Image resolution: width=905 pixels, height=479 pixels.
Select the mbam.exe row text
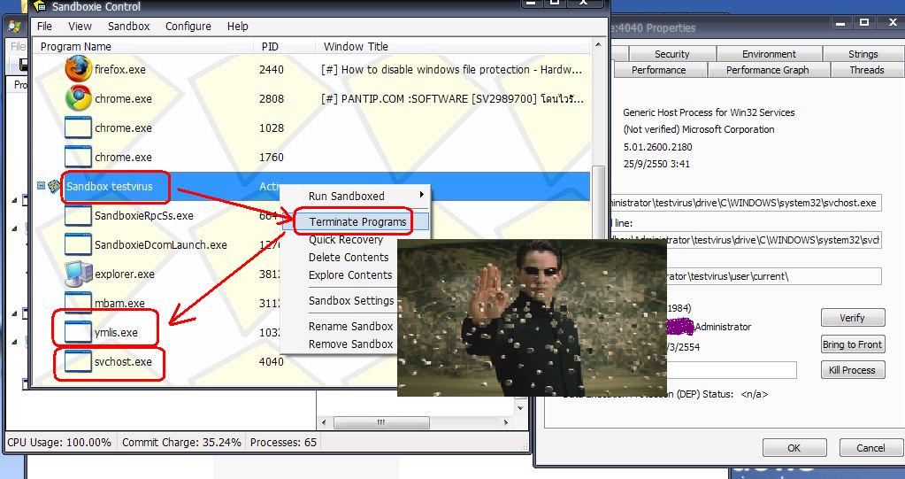(x=119, y=303)
